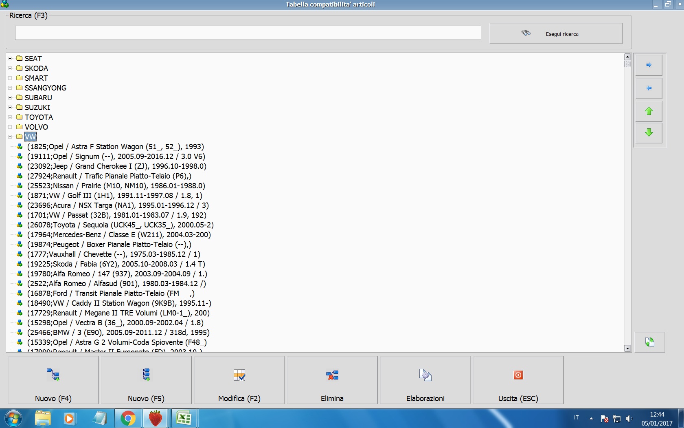Image resolution: width=684 pixels, height=428 pixels.
Task: Select VW Passat (32B) entry
Action: 117,215
